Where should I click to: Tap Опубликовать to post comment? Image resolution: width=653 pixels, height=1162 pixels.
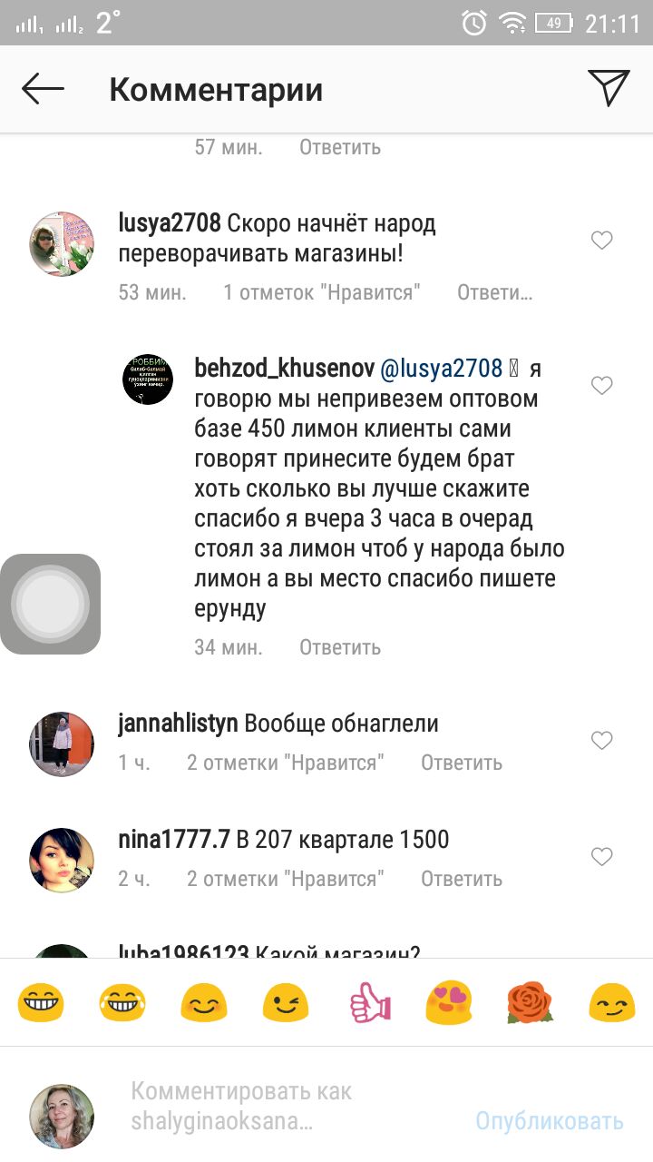(x=550, y=1121)
